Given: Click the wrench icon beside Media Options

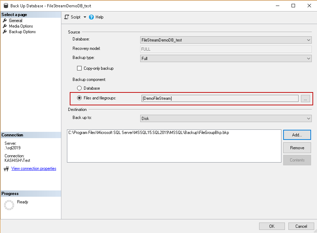Looking at the screenshot, I should point(5,26).
